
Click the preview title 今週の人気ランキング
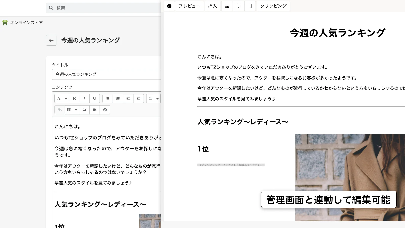click(338, 33)
